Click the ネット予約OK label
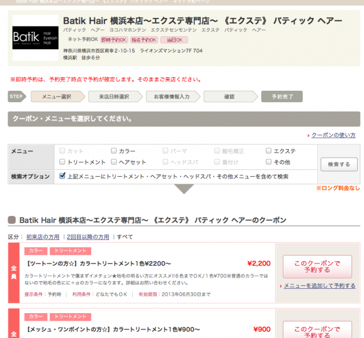Screen dimensions: 364x338 coord(83,39)
